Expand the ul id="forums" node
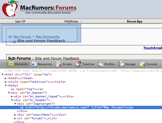This screenshot has height=123, width=162. click(x=15, y=119)
